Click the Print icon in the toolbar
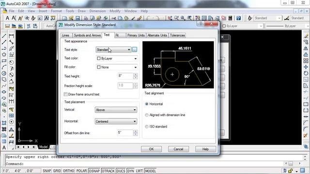Screen dimensions: 310x174 (x=86, y=18)
